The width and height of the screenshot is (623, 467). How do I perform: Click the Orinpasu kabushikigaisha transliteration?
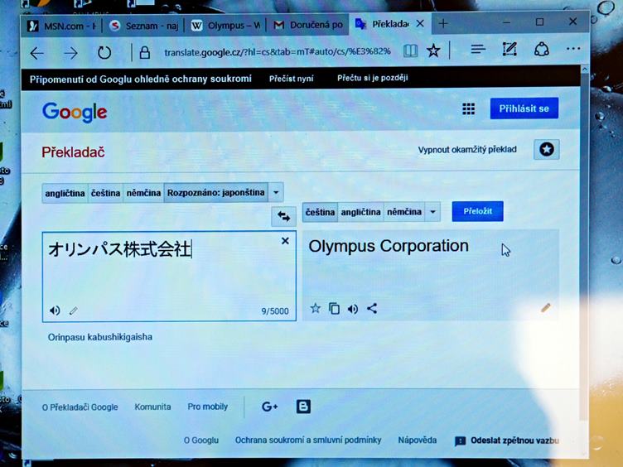click(100, 337)
